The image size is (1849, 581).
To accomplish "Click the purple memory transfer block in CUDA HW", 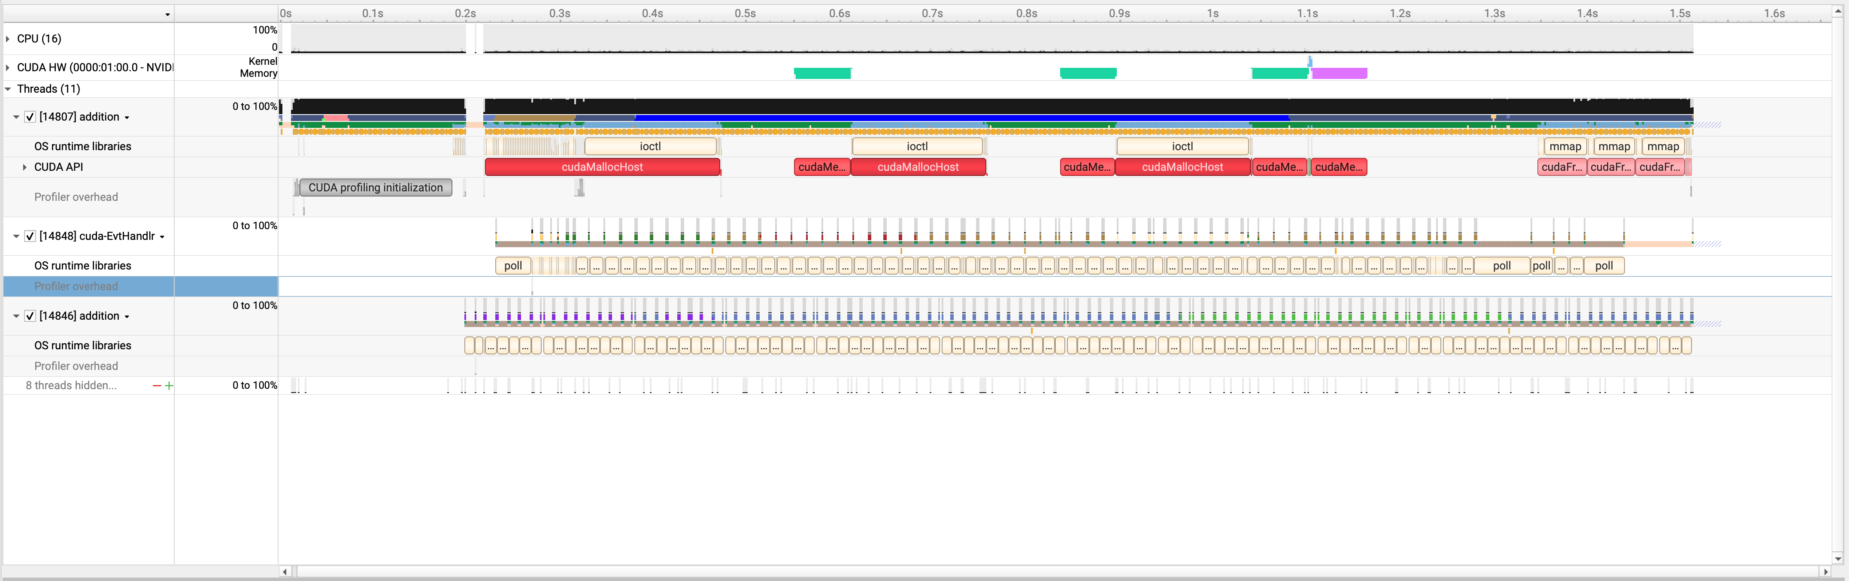I will coord(1340,73).
